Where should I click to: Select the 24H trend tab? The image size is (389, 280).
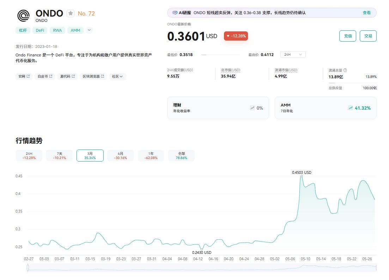[29, 156]
